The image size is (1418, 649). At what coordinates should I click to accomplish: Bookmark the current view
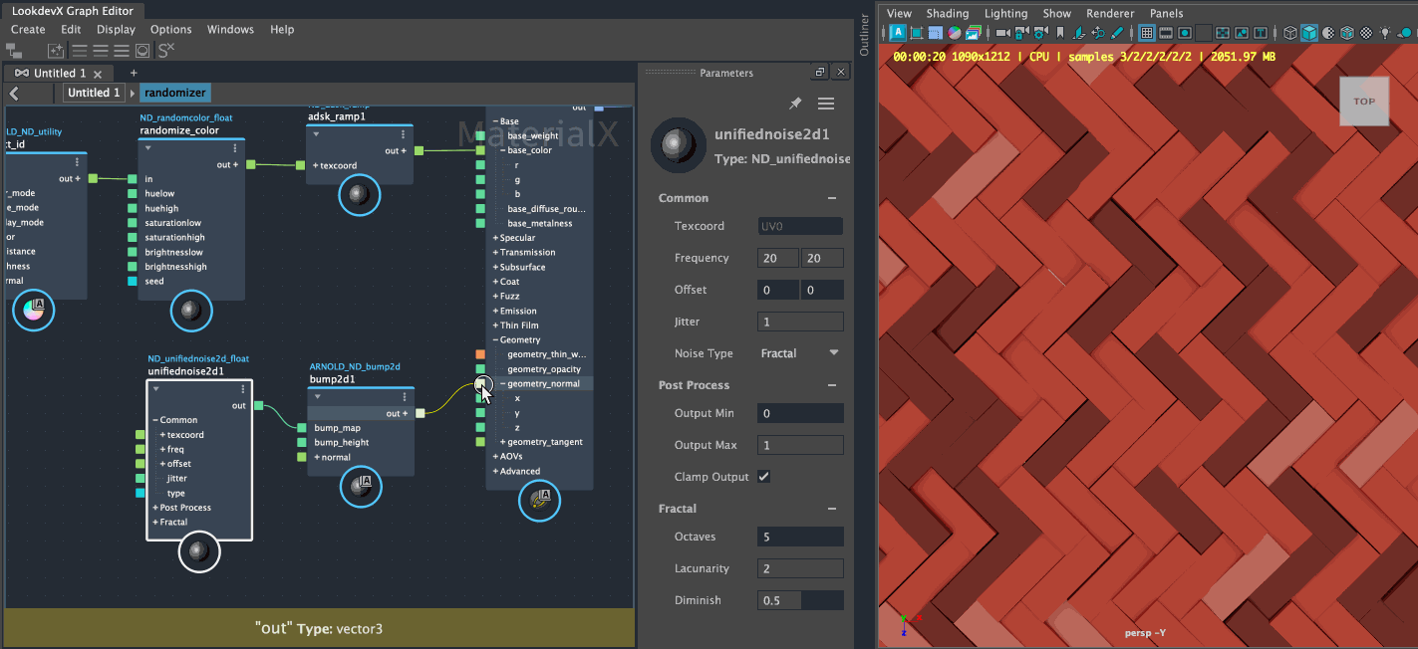coord(1059,32)
